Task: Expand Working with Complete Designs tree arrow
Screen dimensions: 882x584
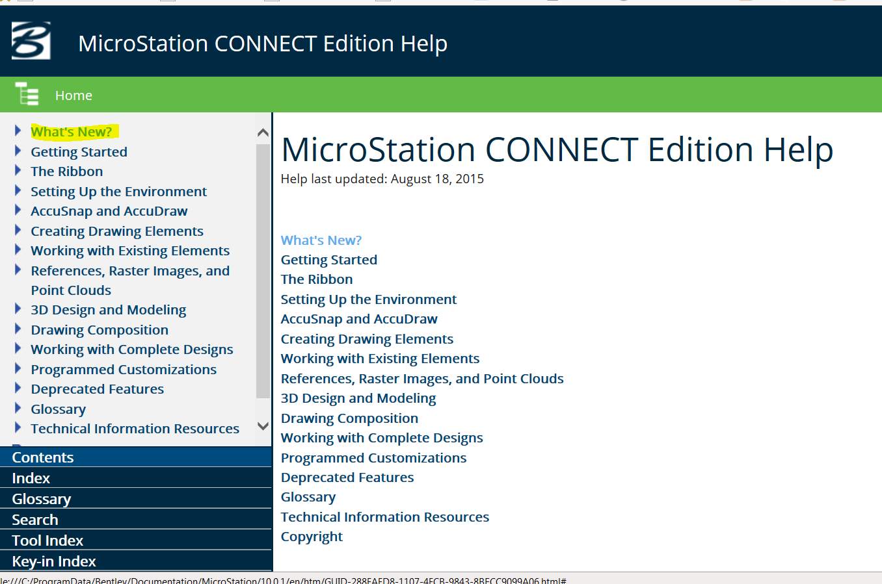Action: (x=18, y=348)
